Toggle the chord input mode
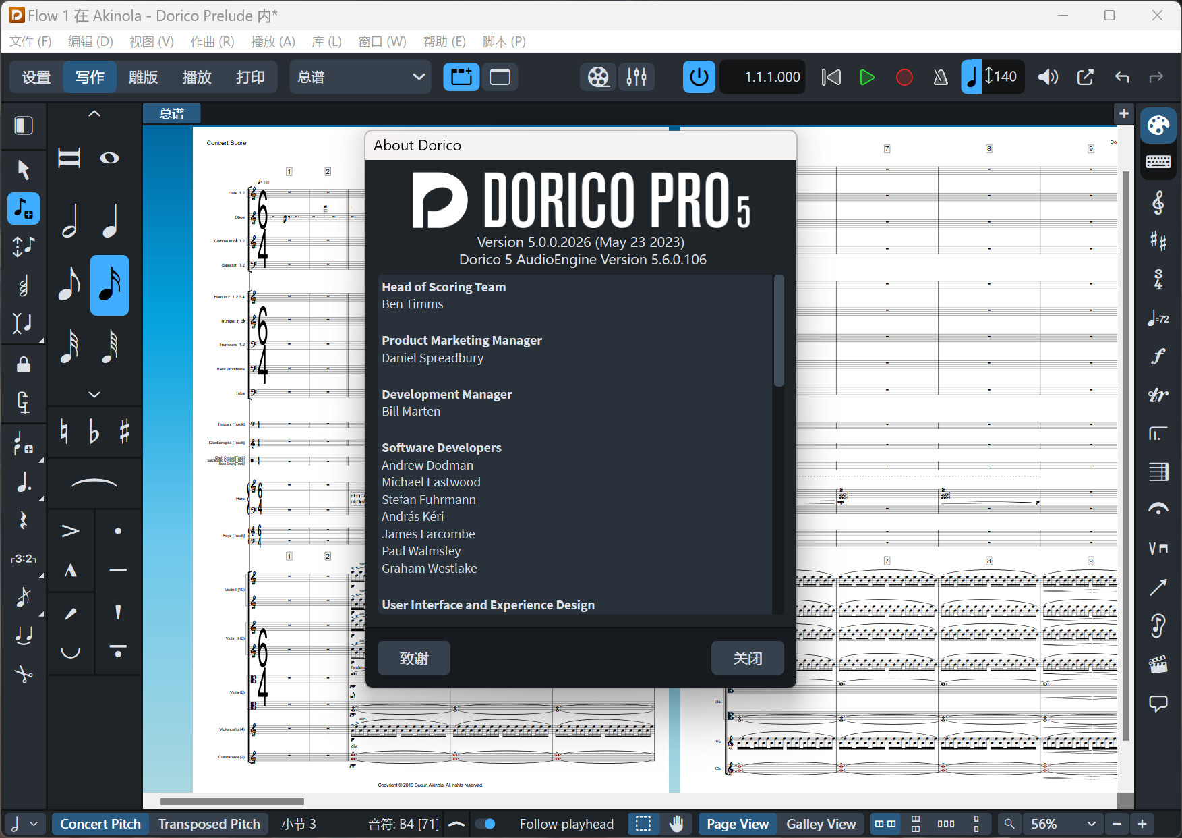Image resolution: width=1182 pixels, height=838 pixels. (24, 285)
